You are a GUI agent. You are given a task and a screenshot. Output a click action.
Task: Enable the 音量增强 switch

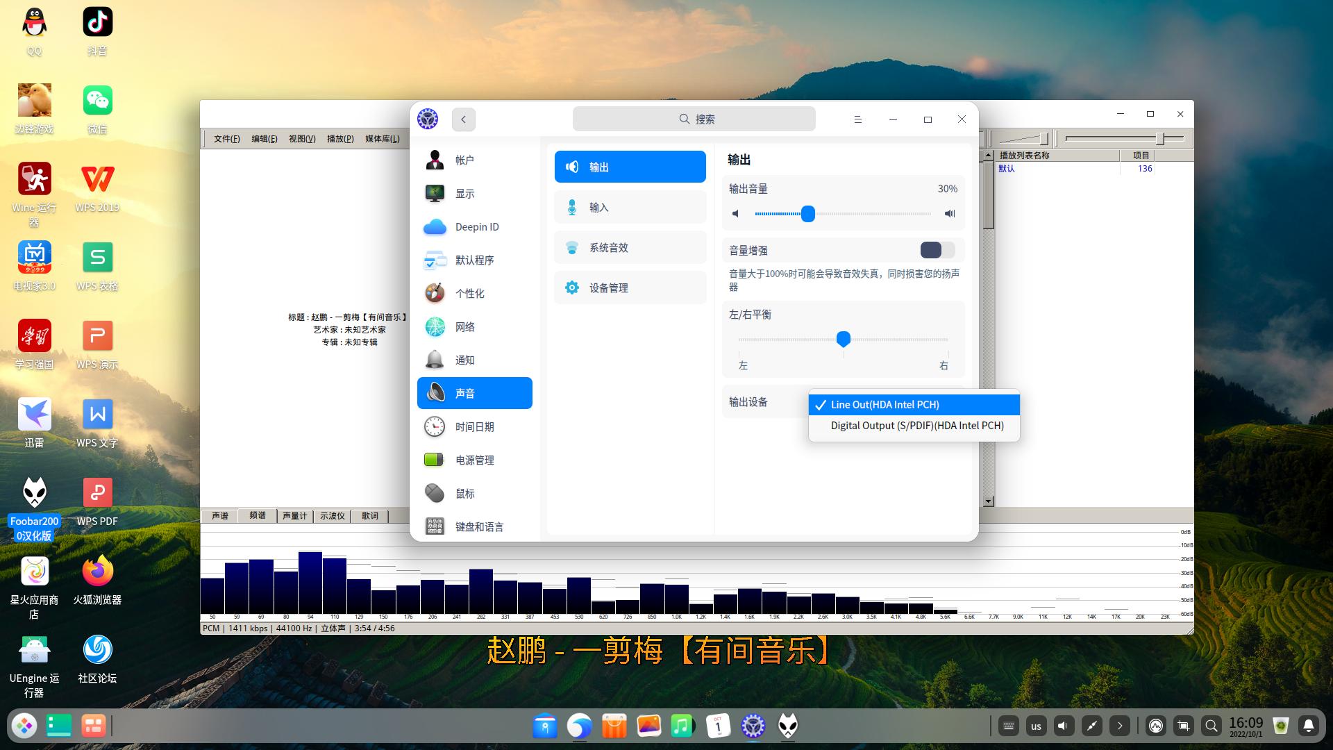tap(937, 250)
